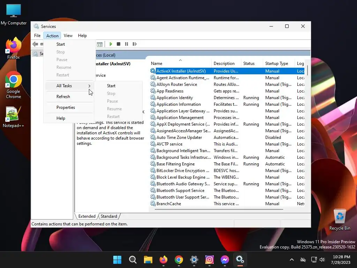
Task: Click the gear icon beside AllJoyn Router Service
Action: [153, 84]
